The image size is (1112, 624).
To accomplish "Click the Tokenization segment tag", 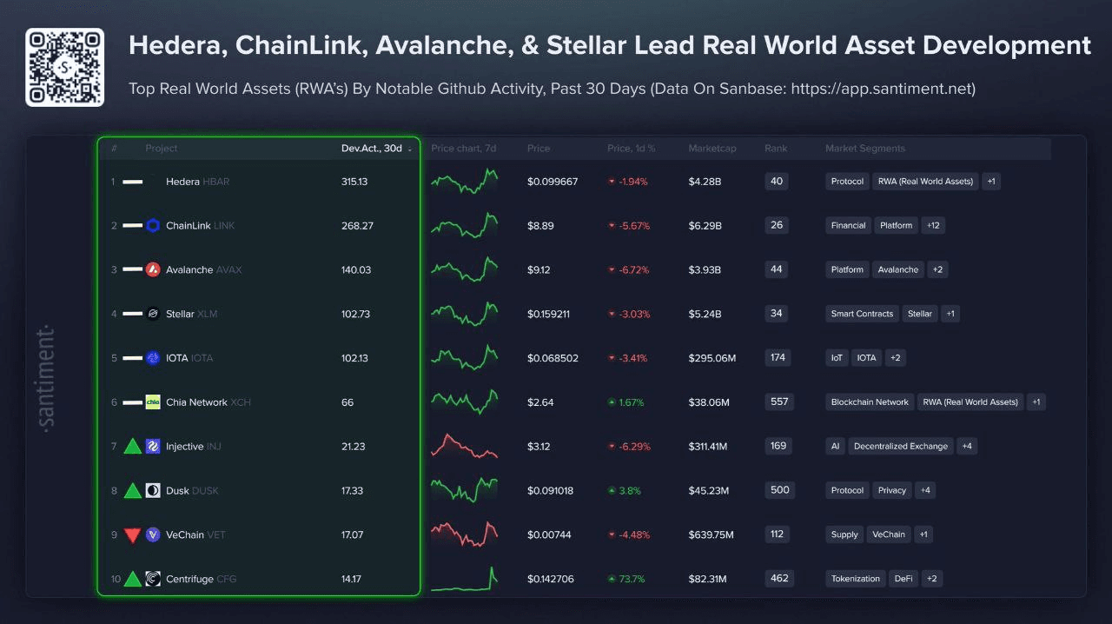I will (x=855, y=579).
